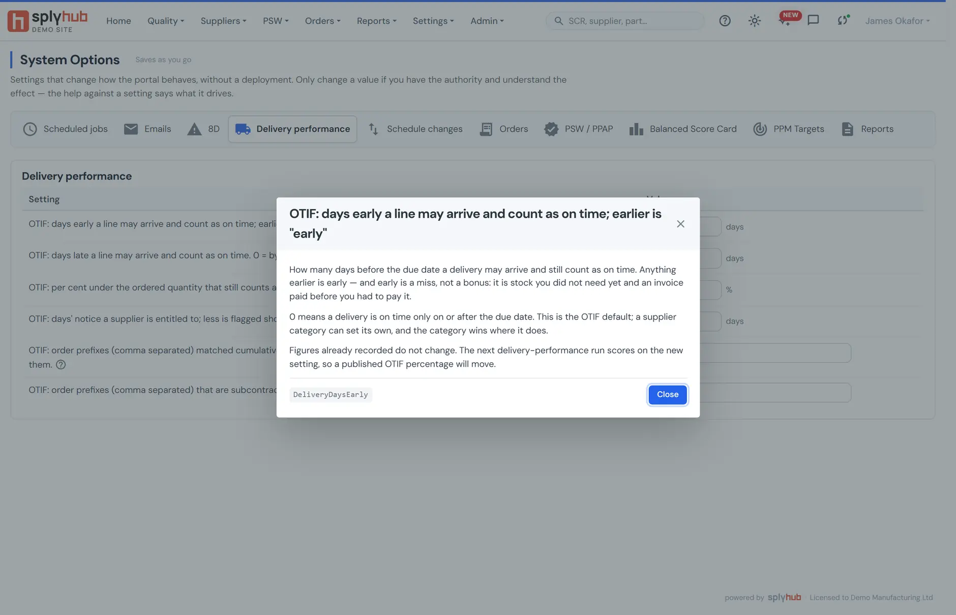Switch to the Schedule changes tab
This screenshot has height=615, width=956.
click(x=415, y=129)
